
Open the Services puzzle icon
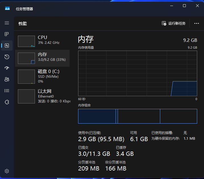pyautogui.click(x=7, y=102)
